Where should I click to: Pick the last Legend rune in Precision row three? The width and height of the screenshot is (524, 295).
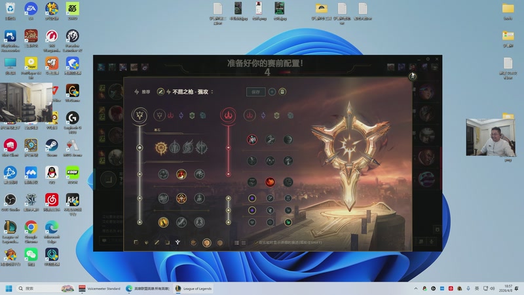[x=200, y=198]
